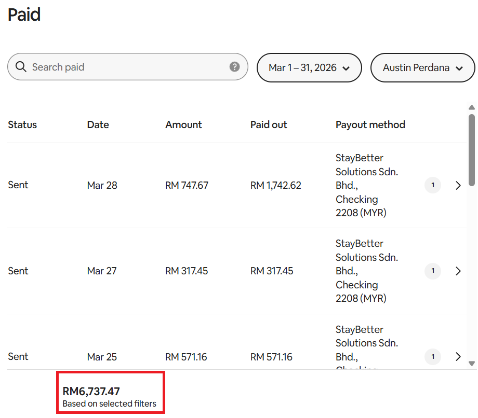Sort payouts by the Amount column header
The height and width of the screenshot is (418, 478).
(x=183, y=124)
